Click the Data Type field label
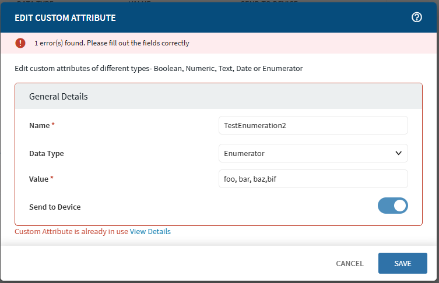Viewport: 439px width, 283px height. 46,154
